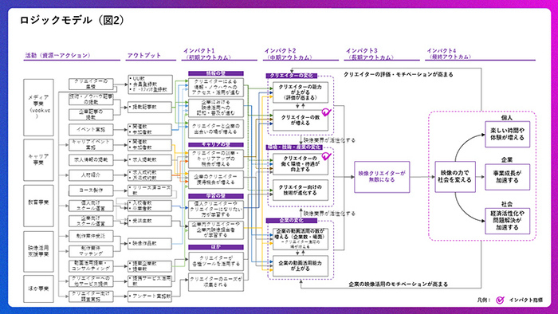Click the 企業の動画活用能力が上がる box
The height and width of the screenshot is (314, 558).
pyautogui.click(x=301, y=266)
